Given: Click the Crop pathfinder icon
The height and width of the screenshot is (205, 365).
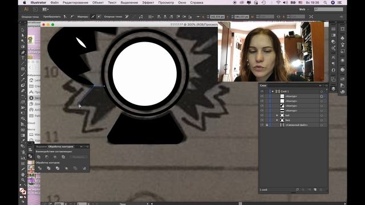Looking at the screenshot, I should coord(66,168).
